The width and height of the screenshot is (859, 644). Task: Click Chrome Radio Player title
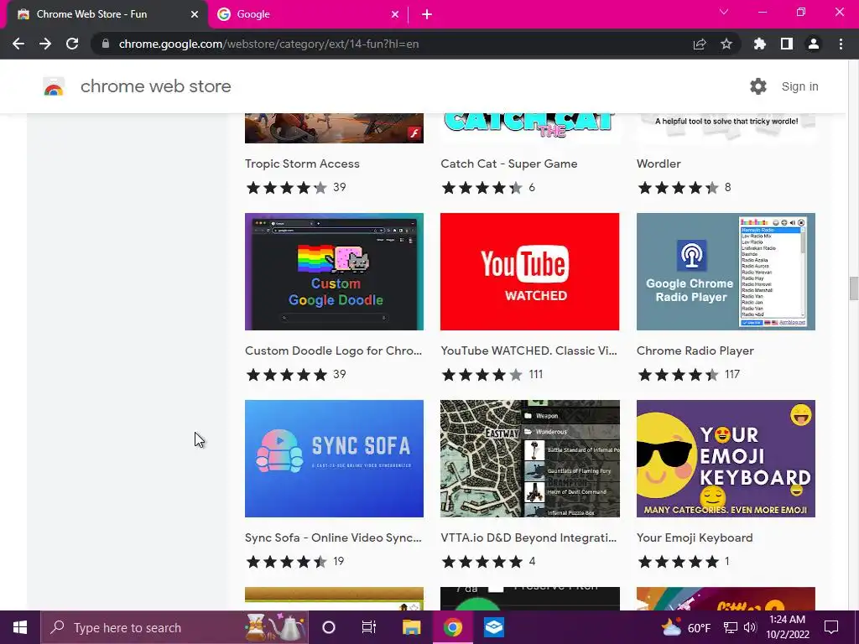[695, 351]
